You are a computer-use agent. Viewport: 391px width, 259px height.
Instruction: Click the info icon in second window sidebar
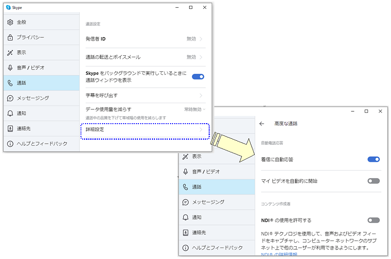pos(185,248)
